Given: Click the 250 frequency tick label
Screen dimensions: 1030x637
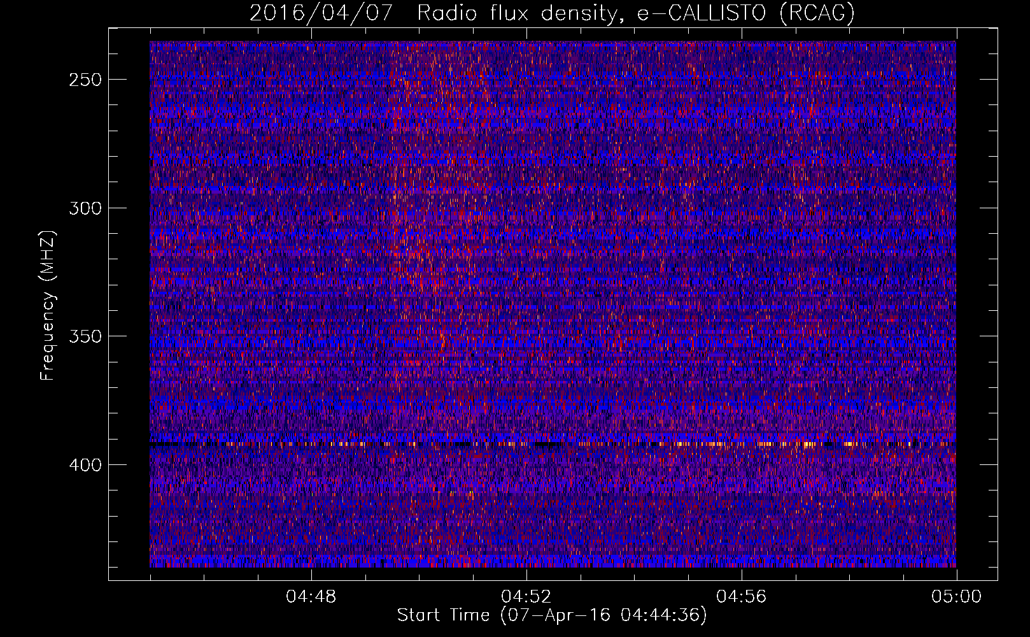Looking at the screenshot, I should [x=85, y=80].
